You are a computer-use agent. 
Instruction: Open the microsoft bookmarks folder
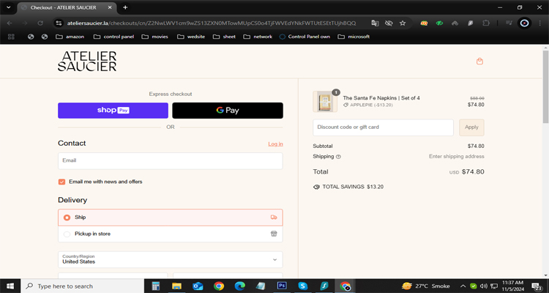coord(354,37)
